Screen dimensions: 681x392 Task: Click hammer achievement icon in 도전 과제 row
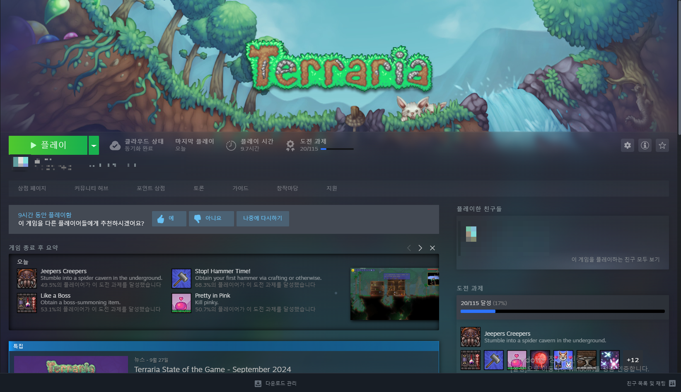click(494, 360)
